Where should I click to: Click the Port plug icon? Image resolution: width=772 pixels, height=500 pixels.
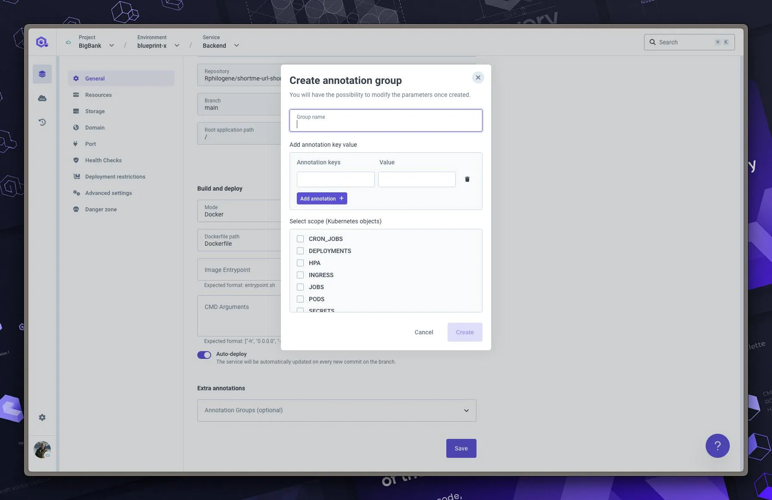[x=76, y=144]
